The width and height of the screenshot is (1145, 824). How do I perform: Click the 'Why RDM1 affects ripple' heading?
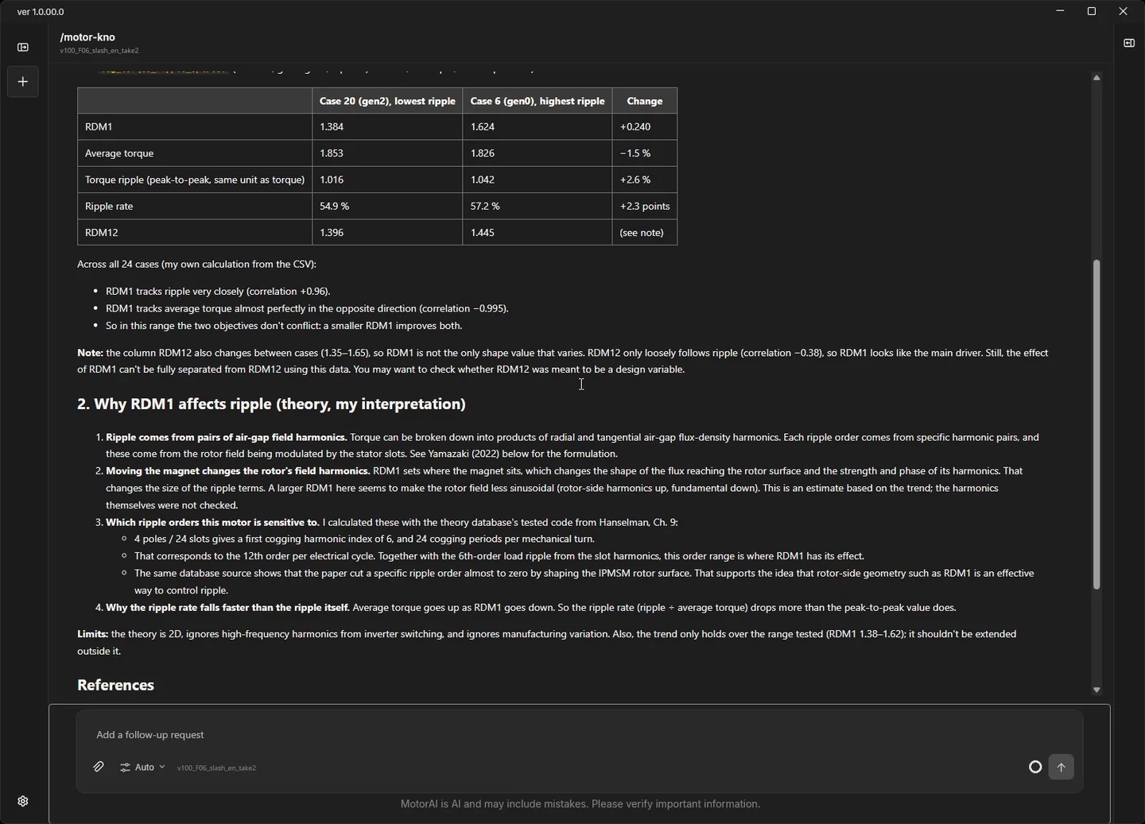click(x=271, y=404)
